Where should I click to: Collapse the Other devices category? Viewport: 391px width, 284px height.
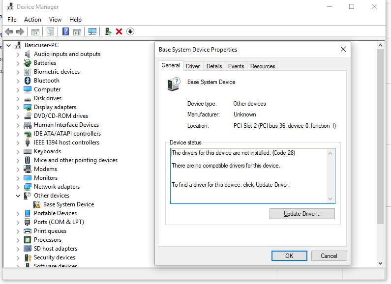click(18, 196)
